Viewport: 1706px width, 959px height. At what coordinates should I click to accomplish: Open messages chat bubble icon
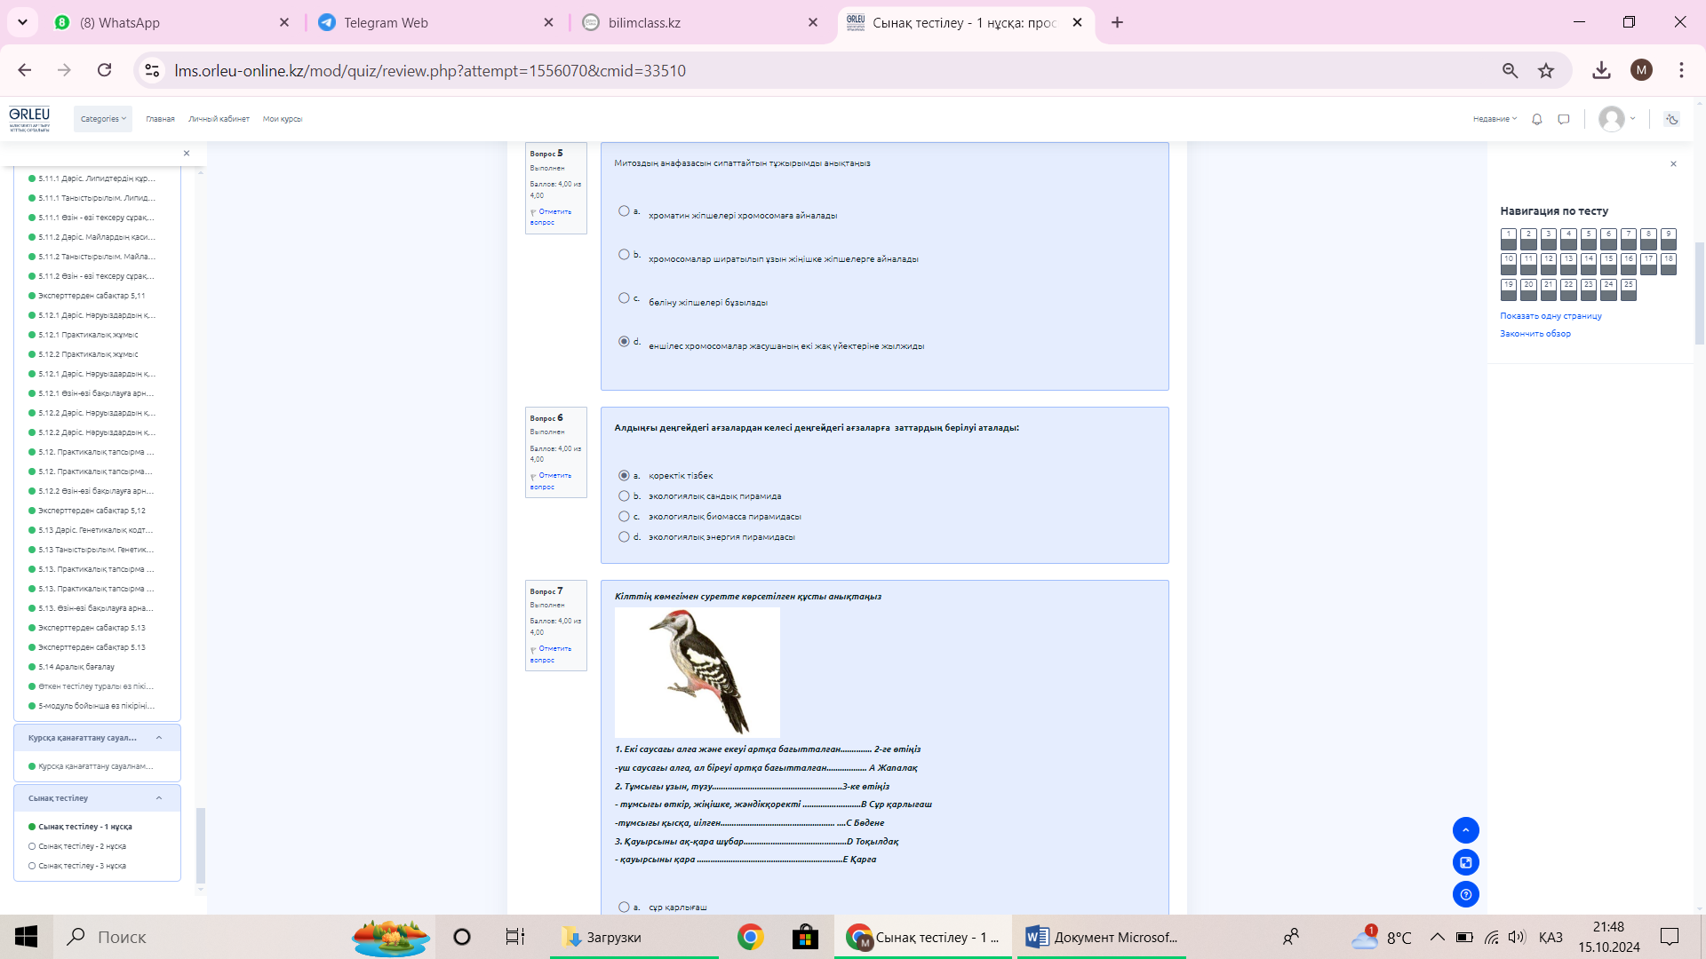pyautogui.click(x=1564, y=119)
